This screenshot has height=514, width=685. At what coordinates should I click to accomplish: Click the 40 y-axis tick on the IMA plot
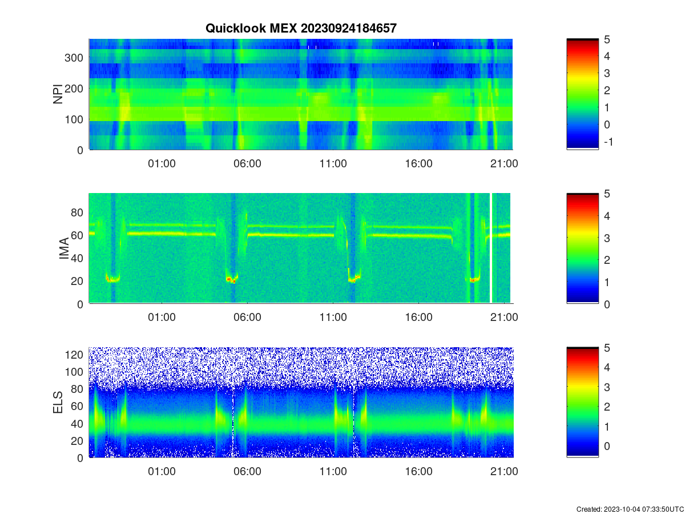[x=78, y=258]
